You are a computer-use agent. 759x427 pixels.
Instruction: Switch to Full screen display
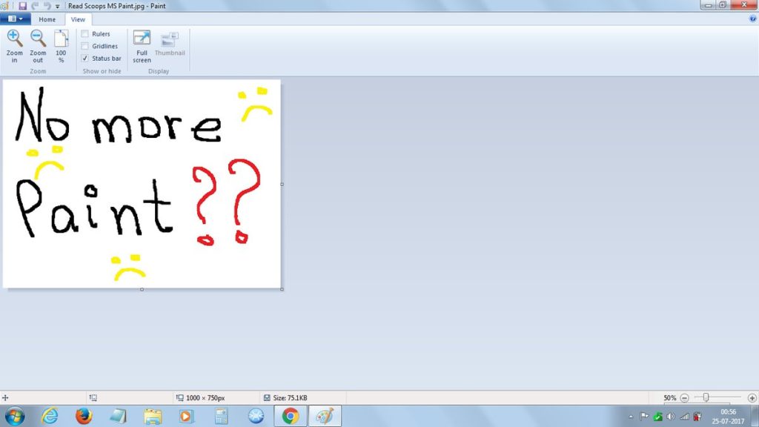(x=142, y=46)
